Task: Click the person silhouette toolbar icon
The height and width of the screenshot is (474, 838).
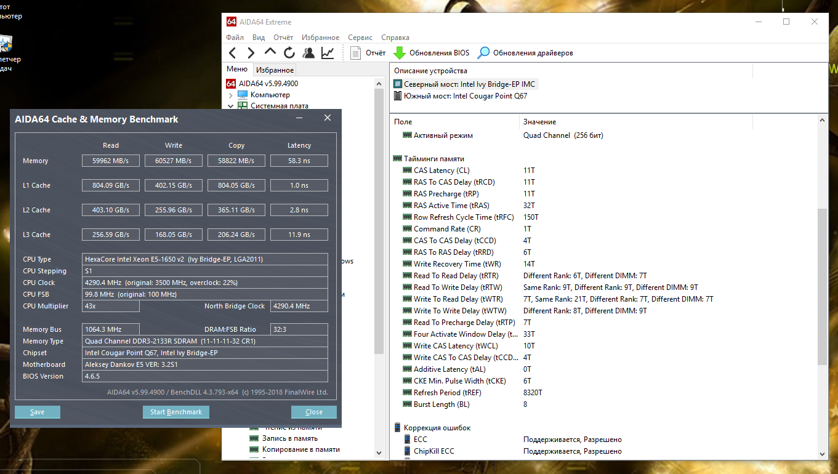Action: [x=308, y=53]
